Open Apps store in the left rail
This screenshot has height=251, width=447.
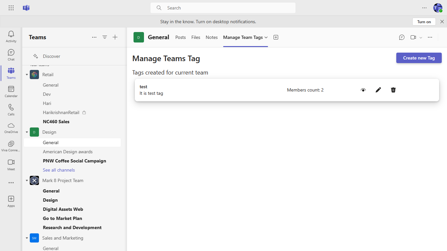(11, 201)
